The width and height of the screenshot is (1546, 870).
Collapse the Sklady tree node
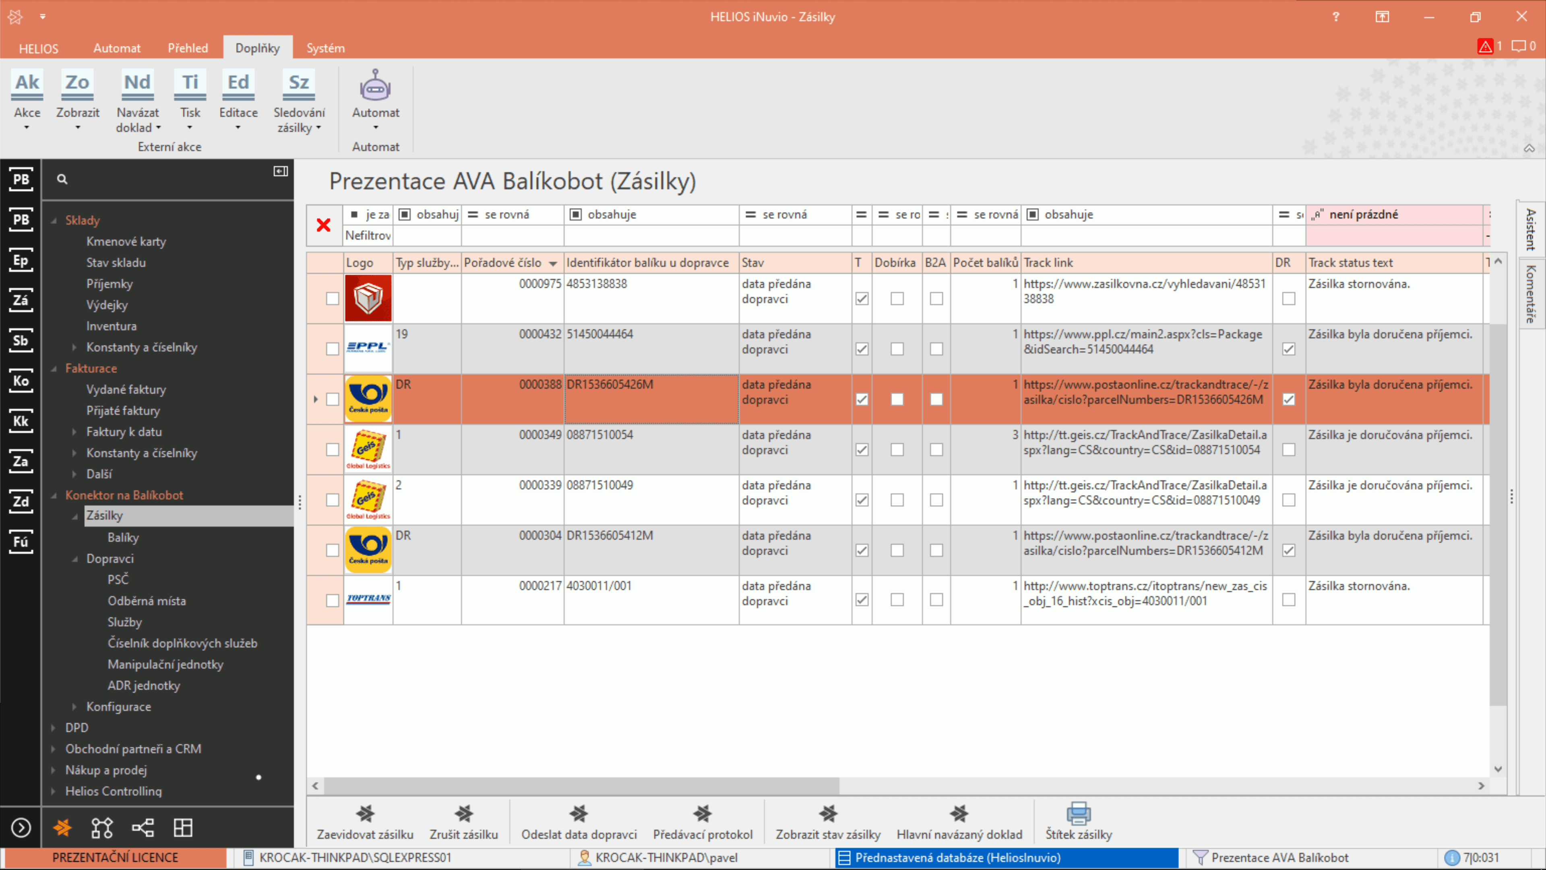pos(54,221)
